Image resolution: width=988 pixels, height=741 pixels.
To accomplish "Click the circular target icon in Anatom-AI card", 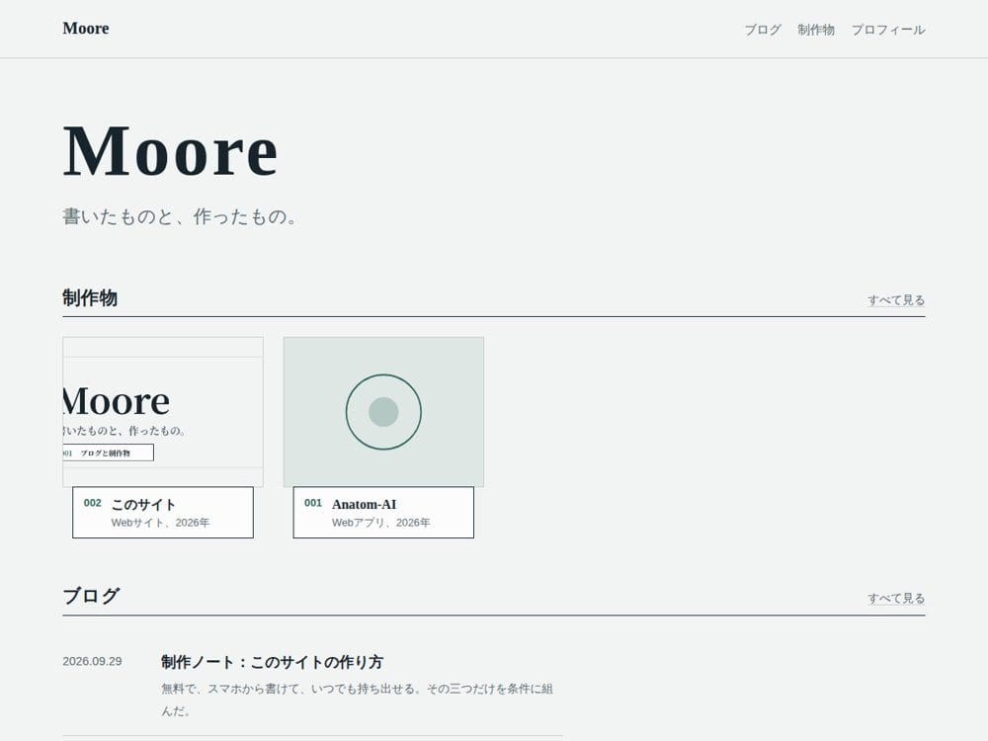I will (x=383, y=412).
